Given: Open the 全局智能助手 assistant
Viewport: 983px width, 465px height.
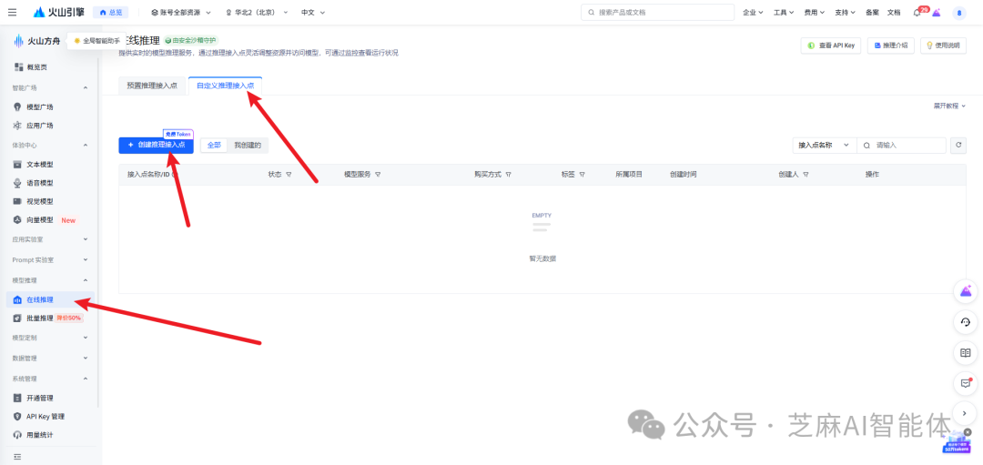Looking at the screenshot, I should (x=96, y=41).
